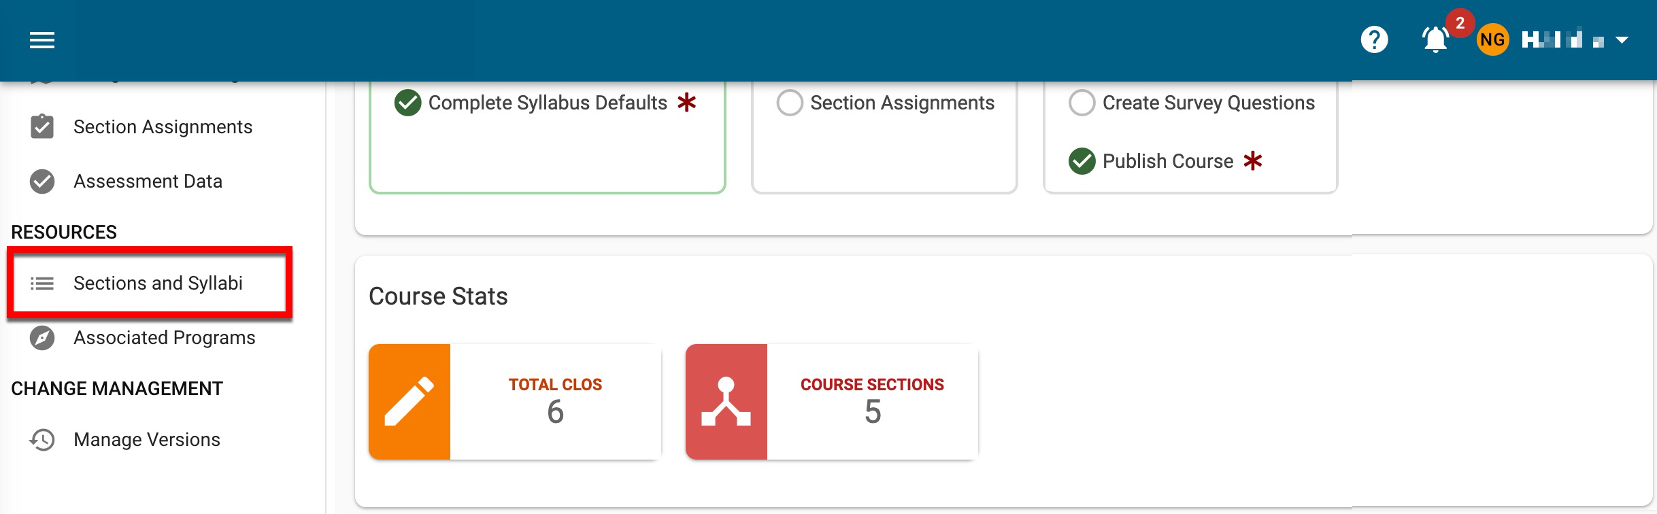Open the hamburger navigation menu
The image size is (1657, 514).
[x=42, y=41]
